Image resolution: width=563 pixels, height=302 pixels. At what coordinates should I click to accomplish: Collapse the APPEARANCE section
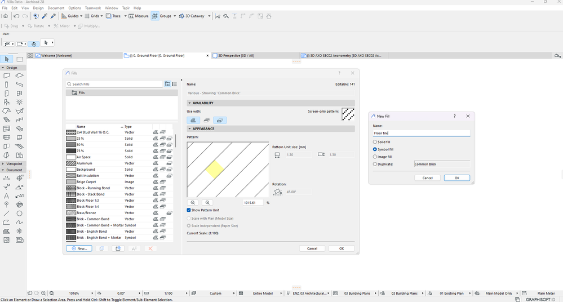click(189, 128)
